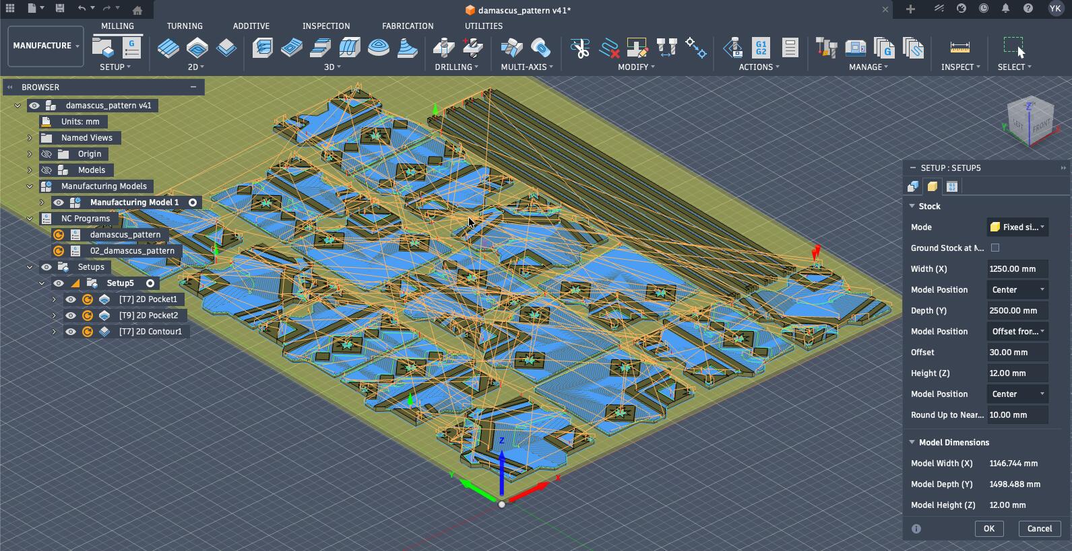The height and width of the screenshot is (551, 1072).
Task: Switch to the TURNING tab
Action: coord(185,26)
